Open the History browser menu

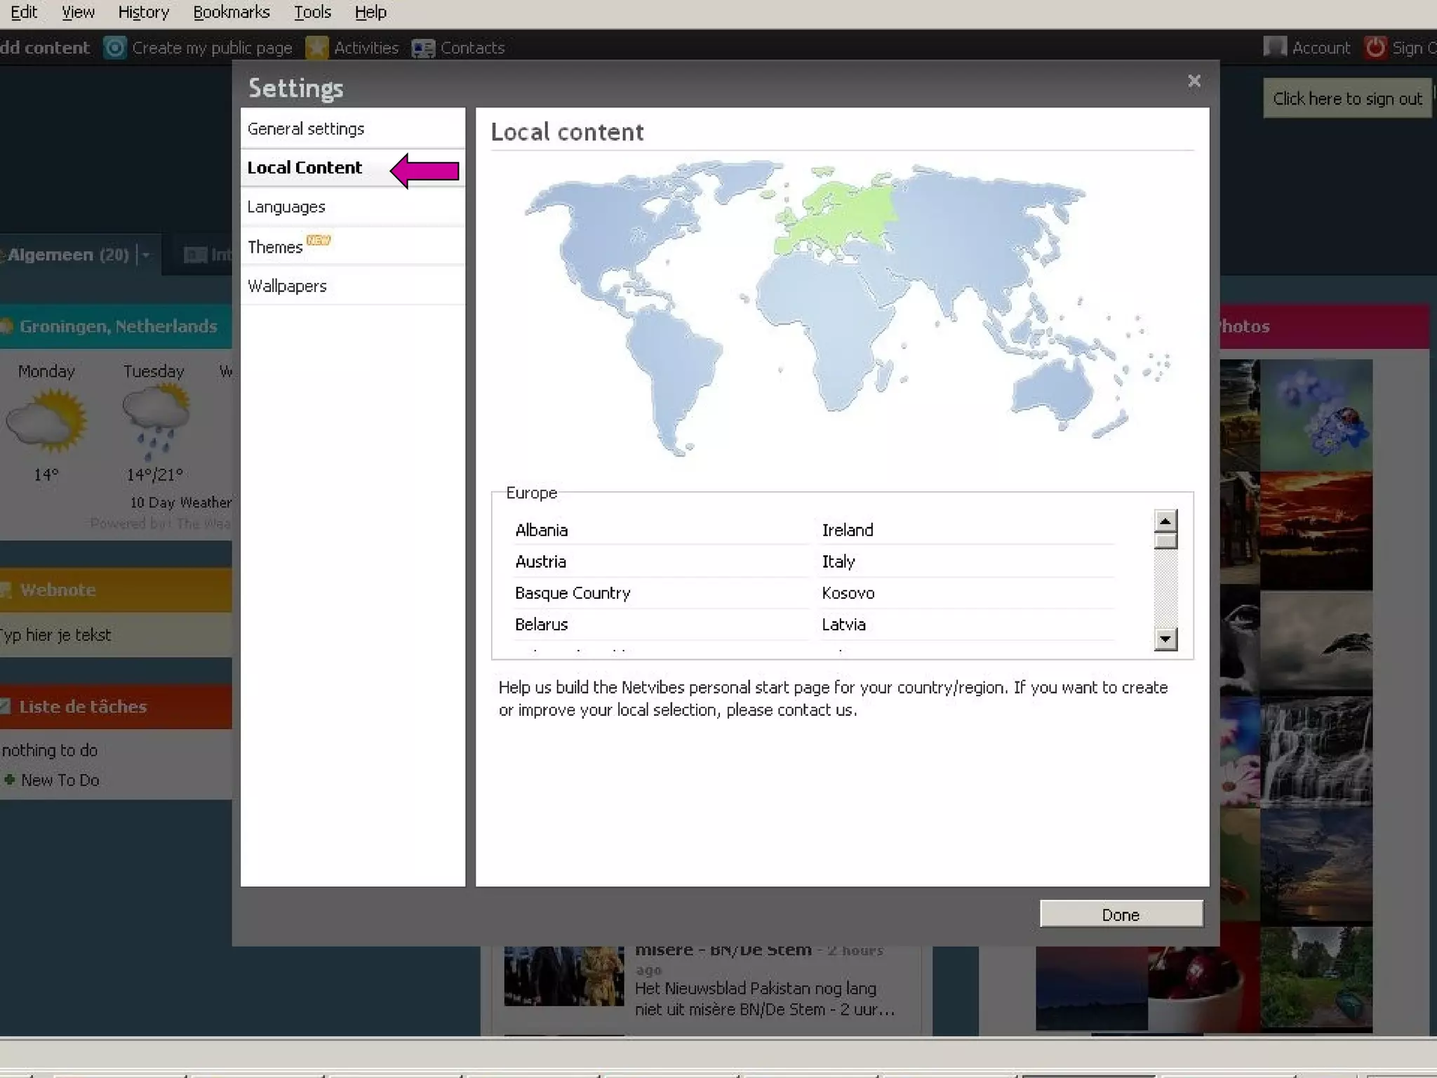pyautogui.click(x=143, y=12)
